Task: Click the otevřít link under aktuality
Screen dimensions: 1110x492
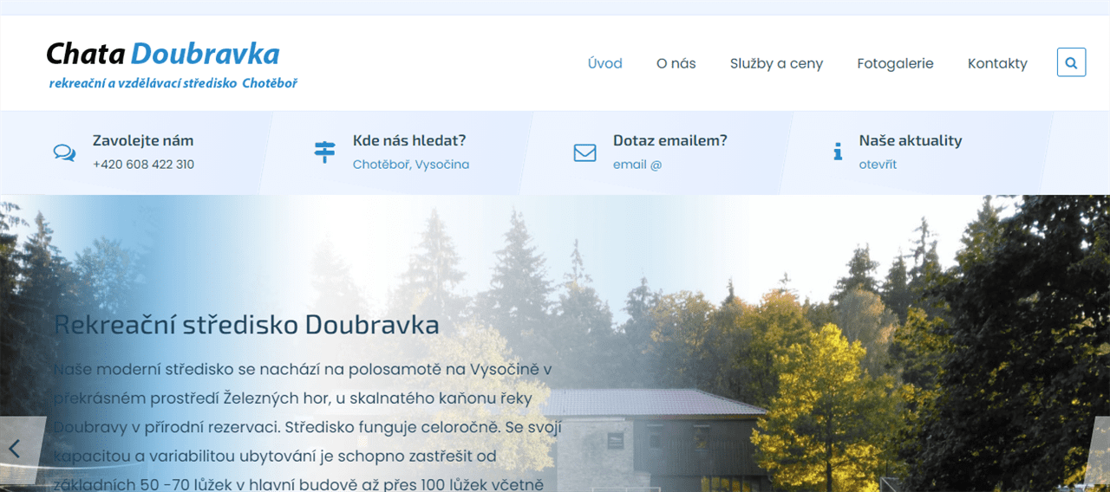Action: click(x=878, y=165)
